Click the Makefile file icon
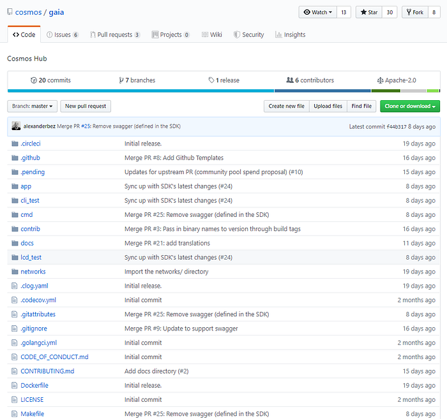The width and height of the screenshot is (447, 419). (x=14, y=414)
